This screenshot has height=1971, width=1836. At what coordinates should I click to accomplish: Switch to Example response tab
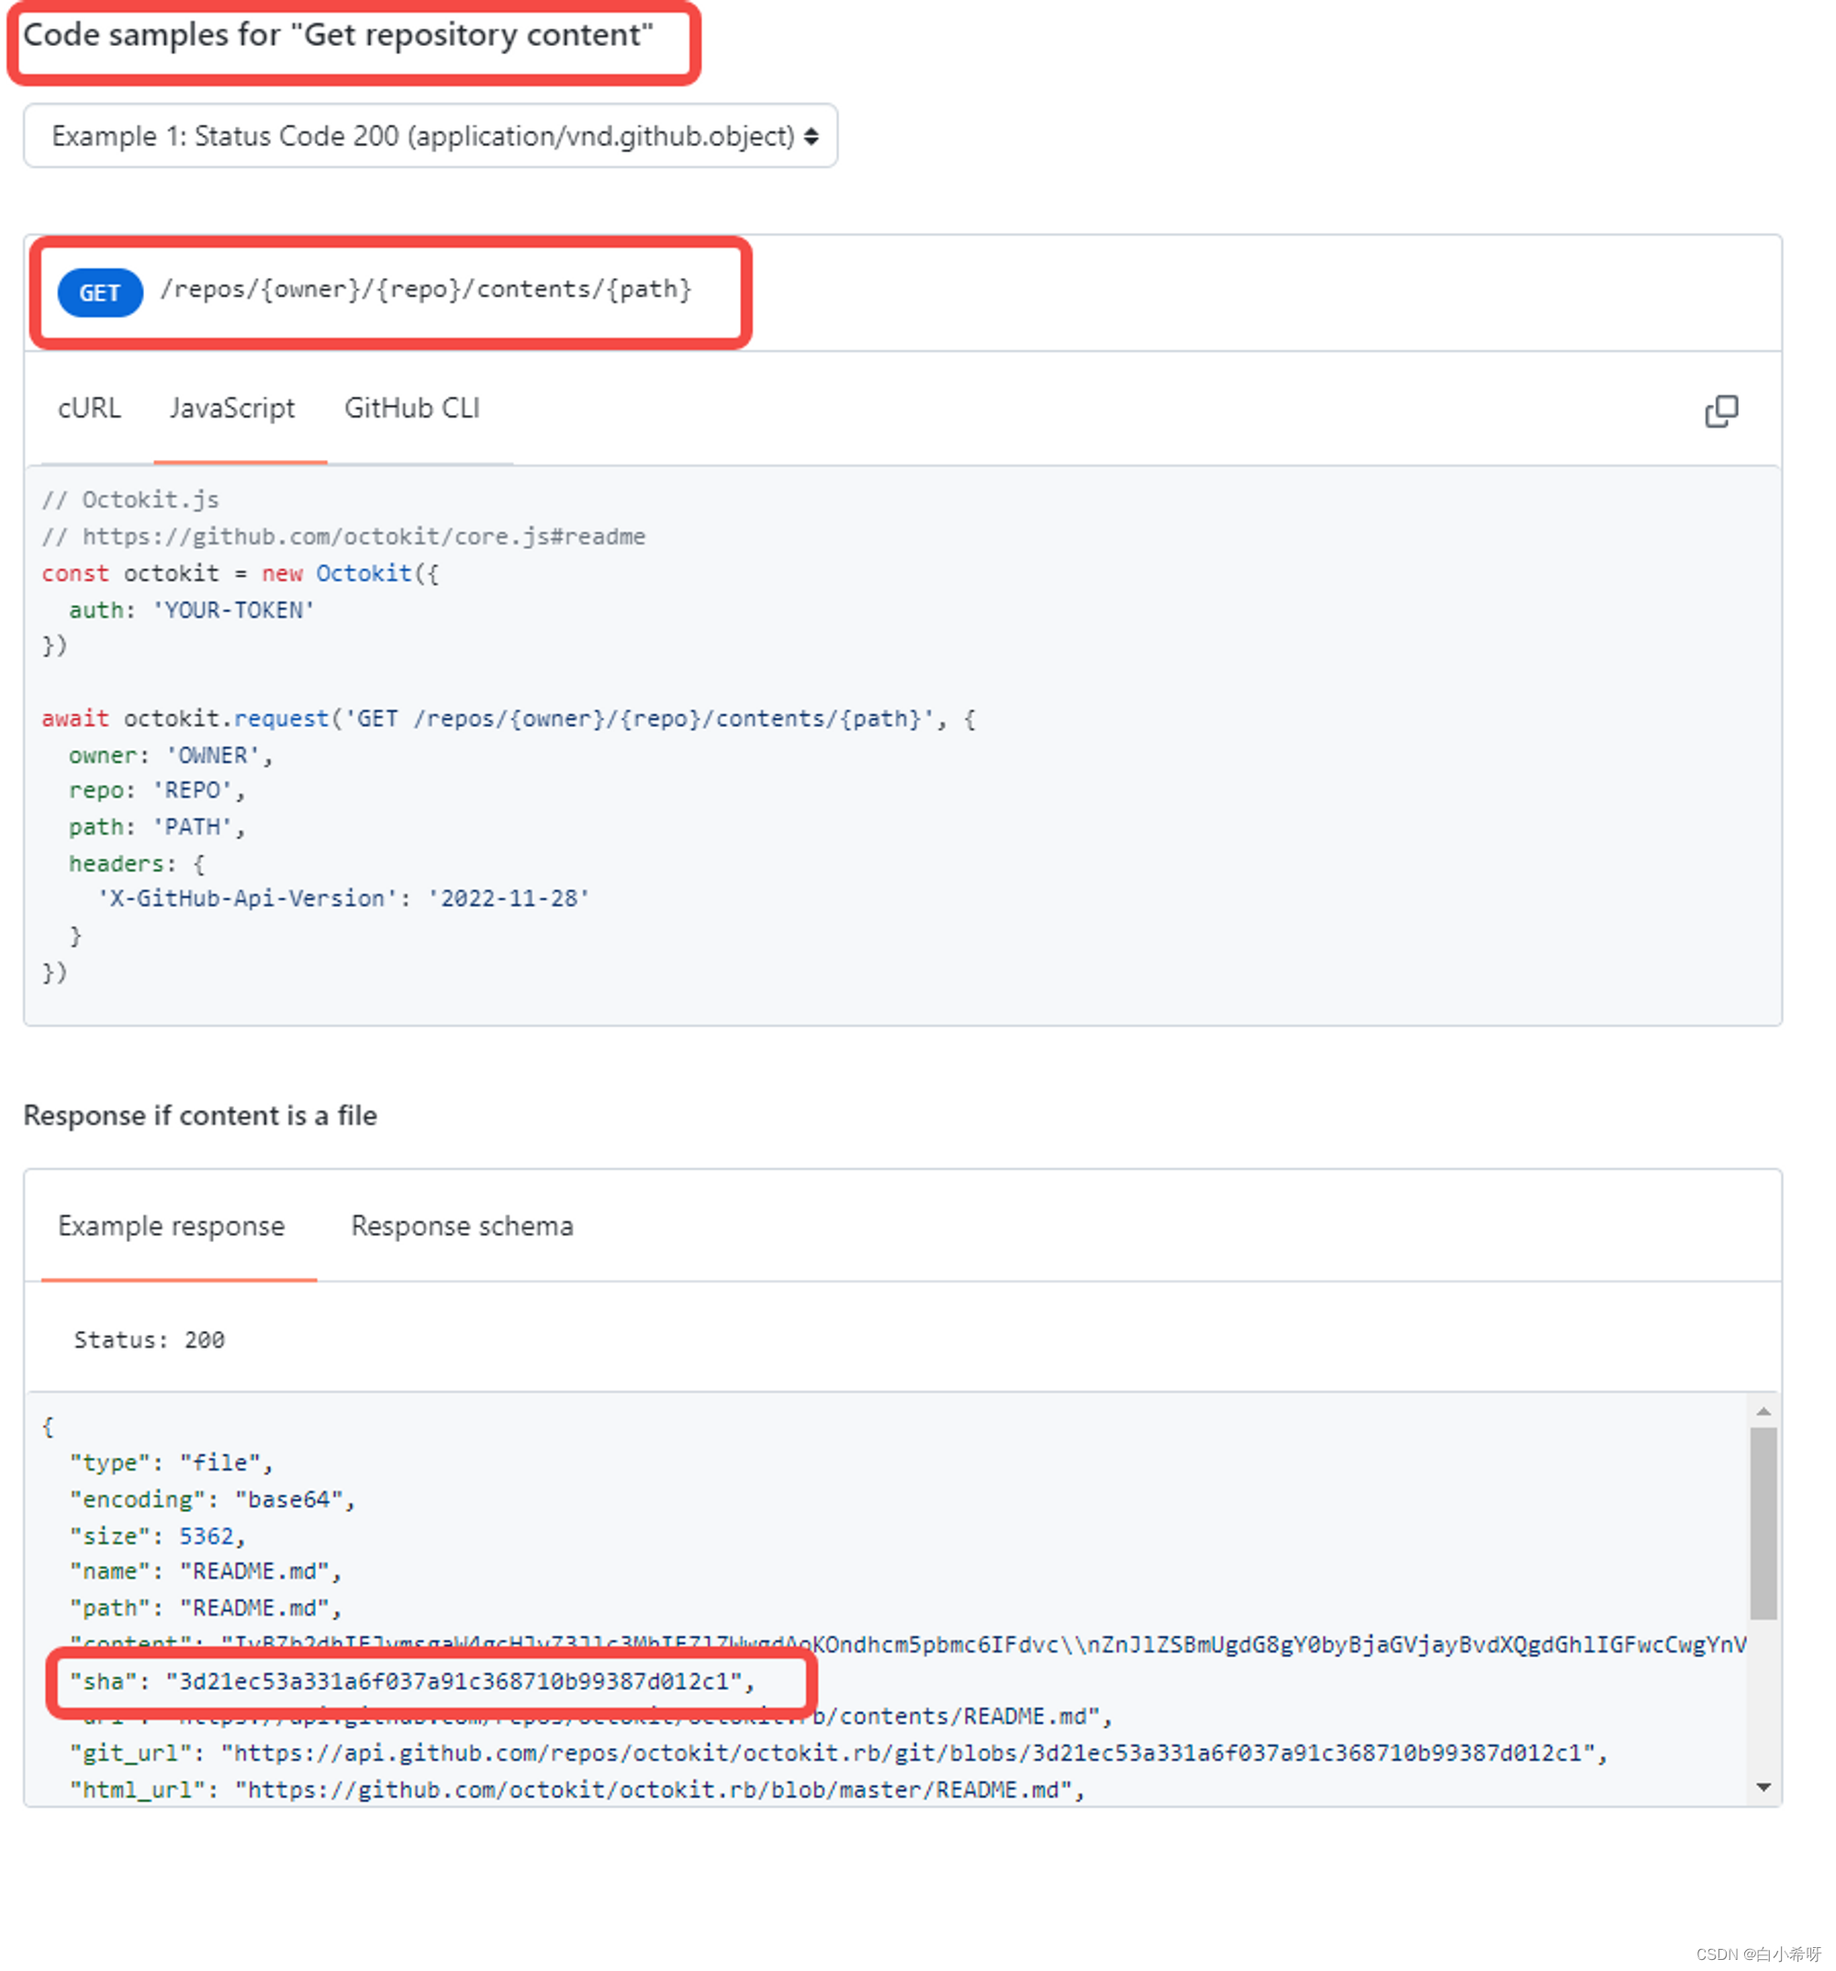(172, 1226)
